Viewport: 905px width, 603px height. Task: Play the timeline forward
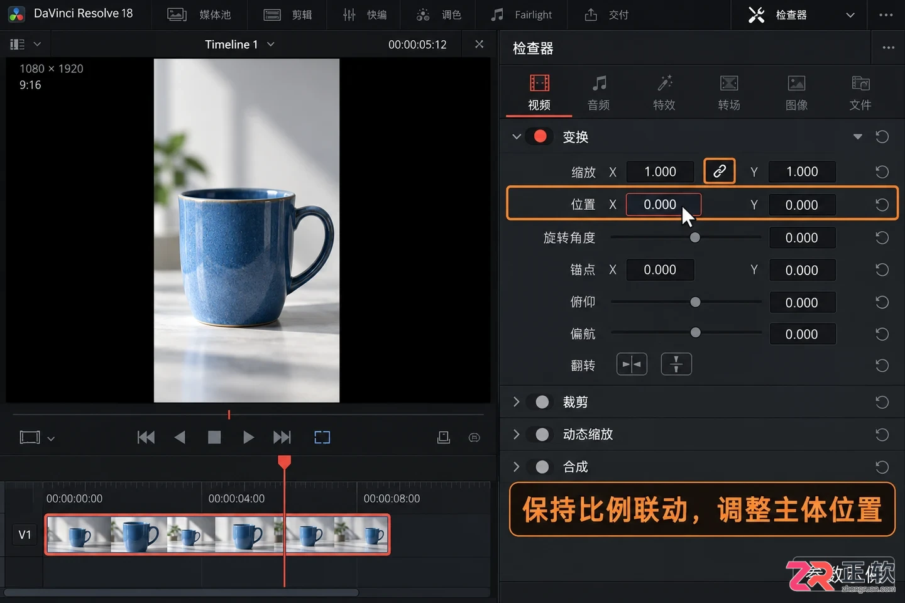click(x=248, y=437)
